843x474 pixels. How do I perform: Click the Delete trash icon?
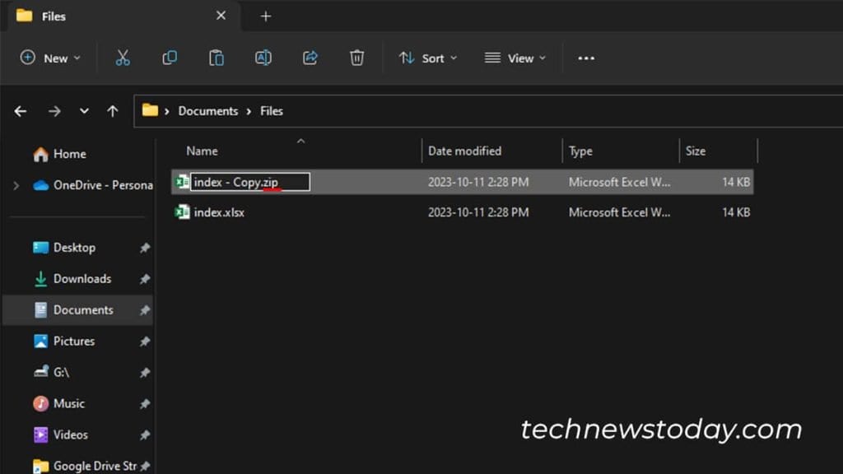point(356,58)
